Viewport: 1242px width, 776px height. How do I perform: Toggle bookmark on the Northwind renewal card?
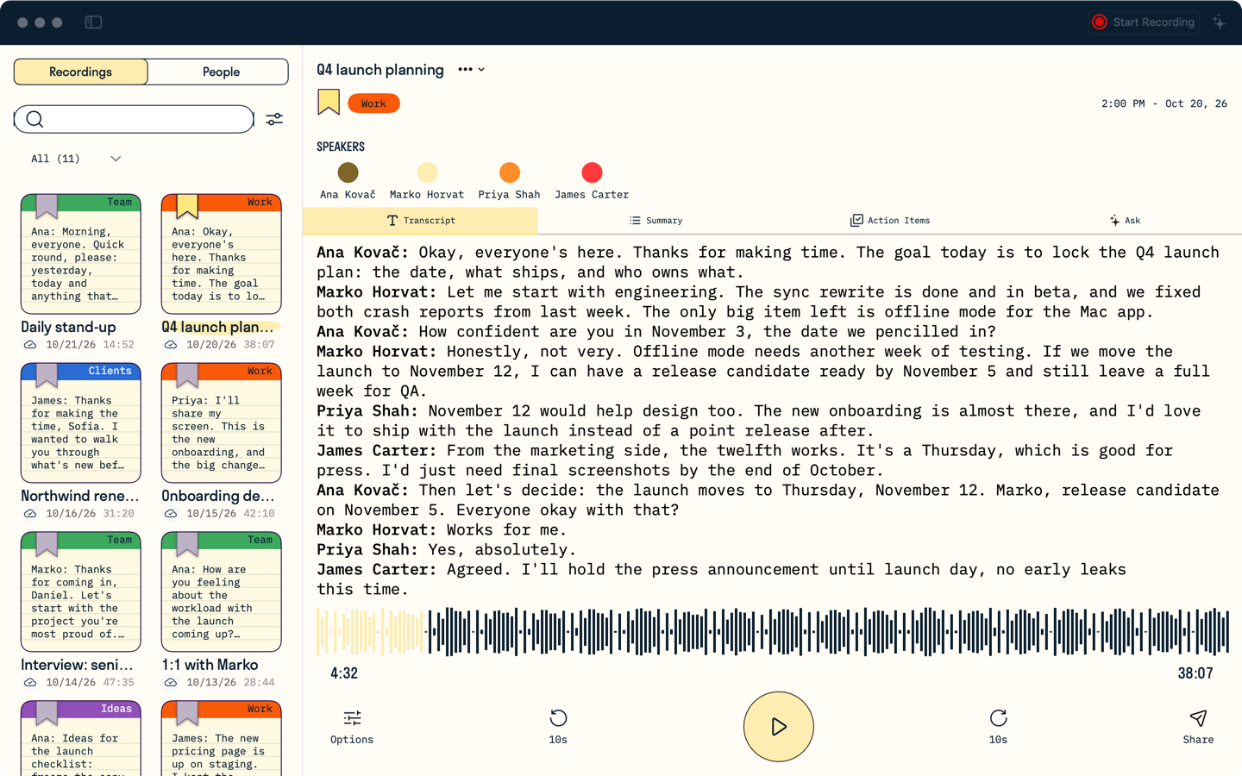[47, 374]
